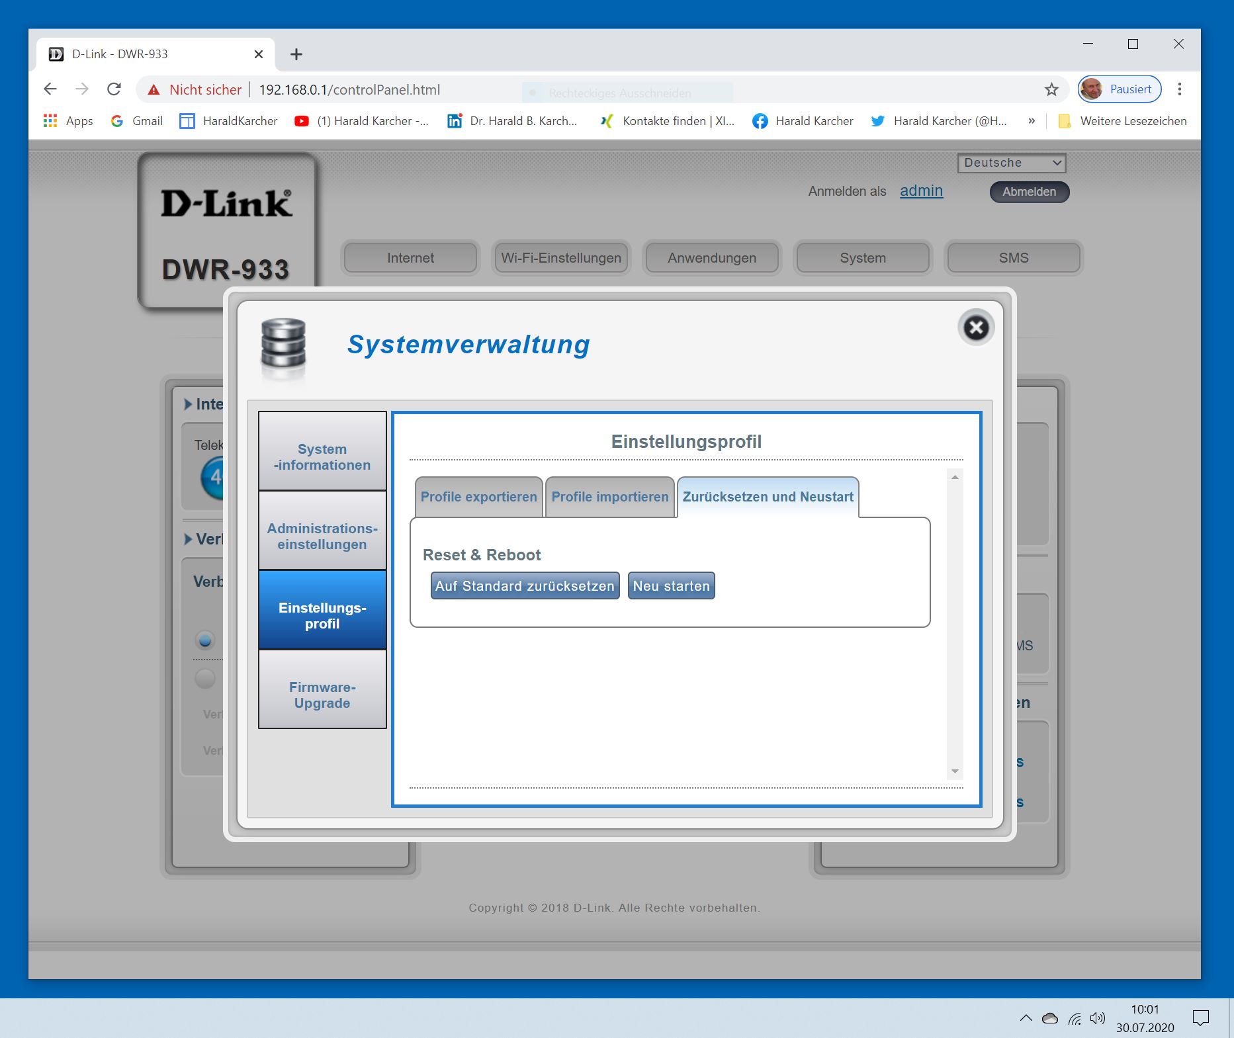Open the Chrome three-dot menu

(1179, 89)
